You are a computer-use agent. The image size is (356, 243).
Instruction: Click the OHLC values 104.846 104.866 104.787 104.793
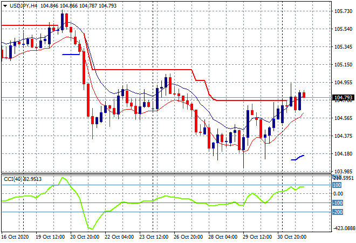point(78,6)
